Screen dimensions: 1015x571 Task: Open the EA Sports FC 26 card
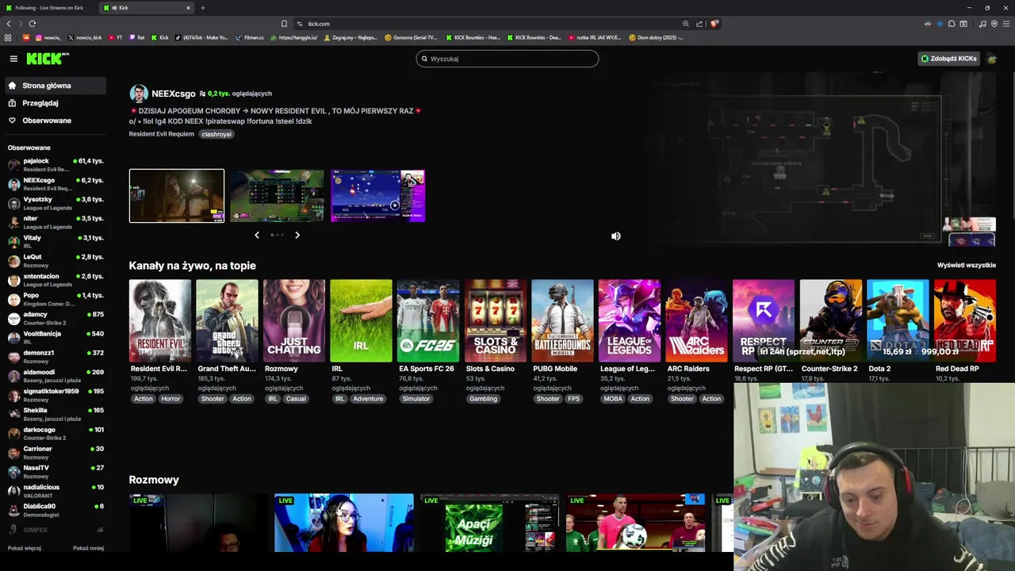tap(428, 320)
